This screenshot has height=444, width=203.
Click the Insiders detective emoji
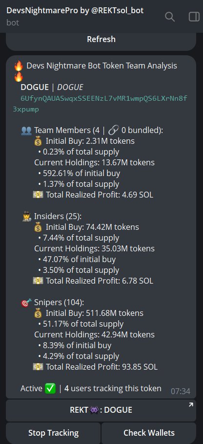pyautogui.click(x=26, y=217)
